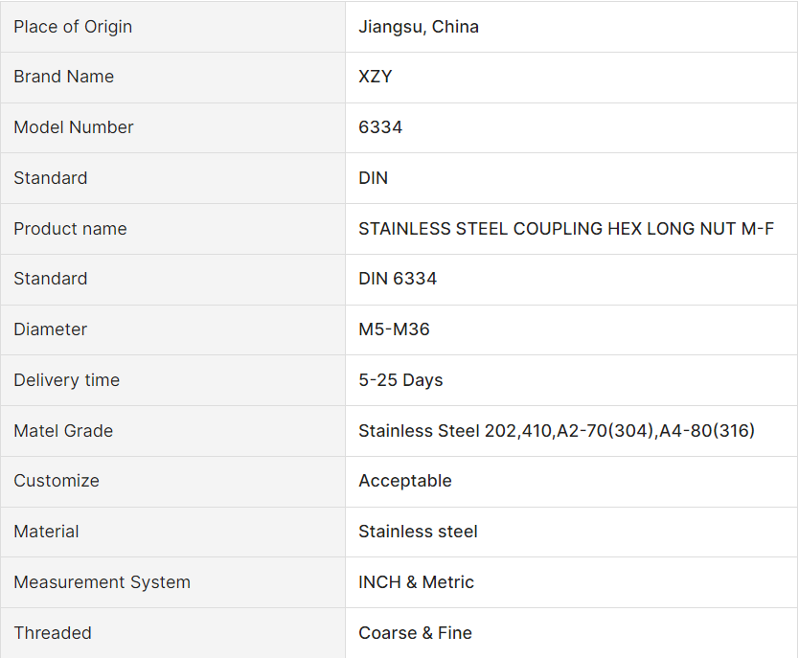This screenshot has width=799, height=658.
Task: Click the Matel Grade label
Action: click(x=63, y=431)
